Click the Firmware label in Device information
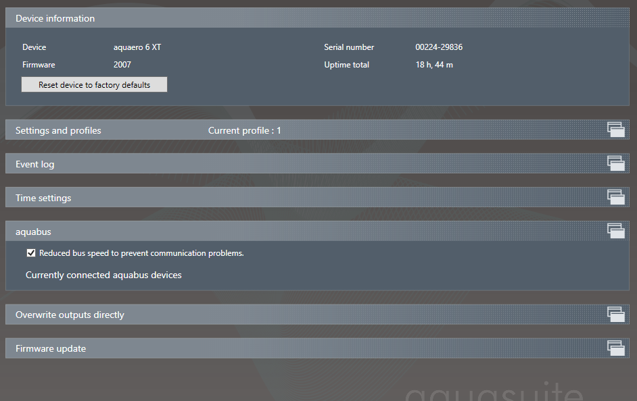This screenshot has height=401, width=637. click(x=39, y=64)
